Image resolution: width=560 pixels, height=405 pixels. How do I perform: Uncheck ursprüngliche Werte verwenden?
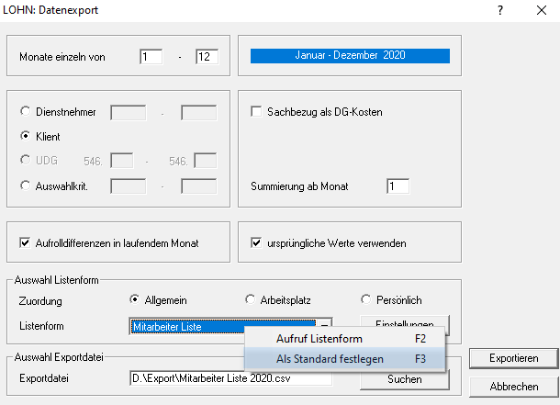(257, 243)
